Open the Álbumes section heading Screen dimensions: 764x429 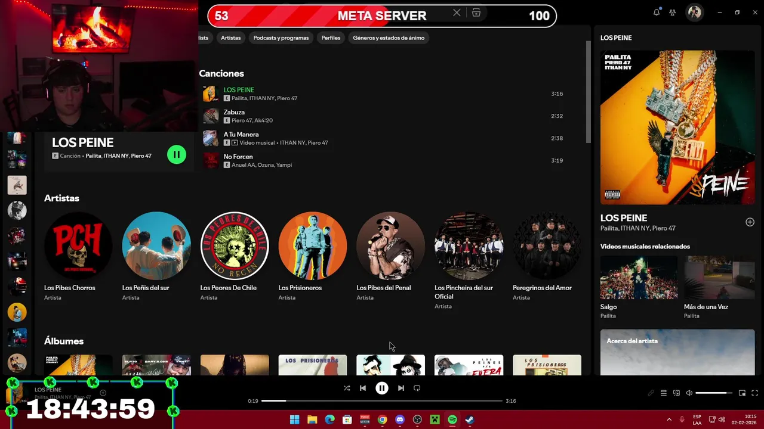coord(64,341)
